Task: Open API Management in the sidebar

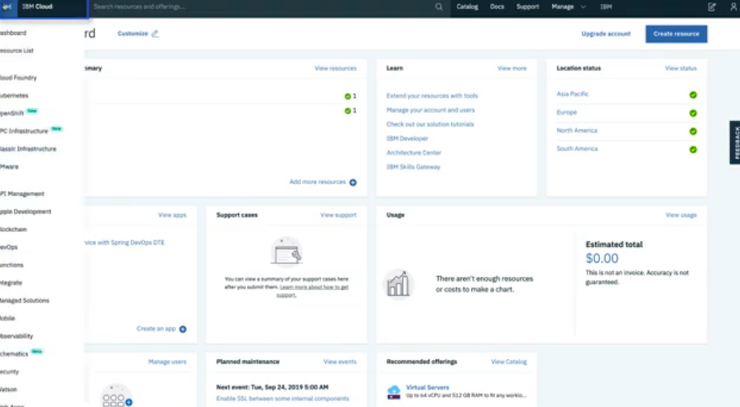Action: [22, 194]
